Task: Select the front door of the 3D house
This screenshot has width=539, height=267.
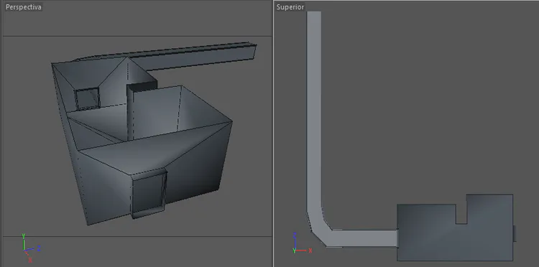Action: click(149, 193)
